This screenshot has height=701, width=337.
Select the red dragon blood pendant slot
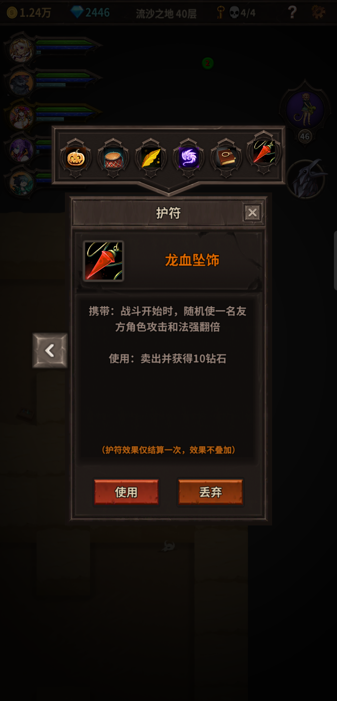[x=264, y=152]
